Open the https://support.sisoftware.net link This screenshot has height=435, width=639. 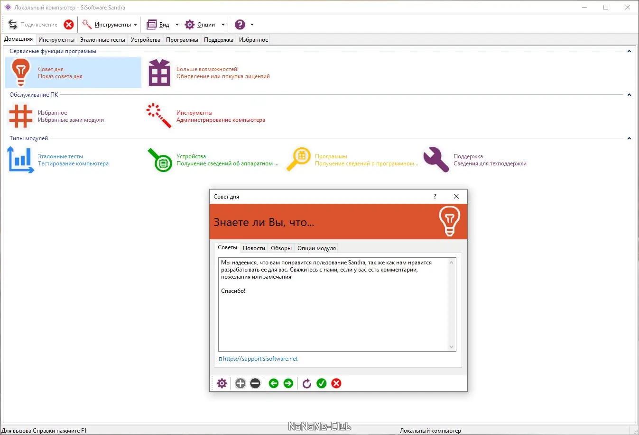click(x=260, y=359)
